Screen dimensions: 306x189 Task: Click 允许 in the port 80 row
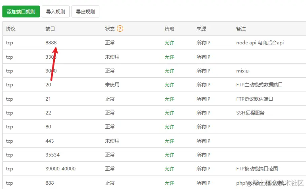[169, 127]
